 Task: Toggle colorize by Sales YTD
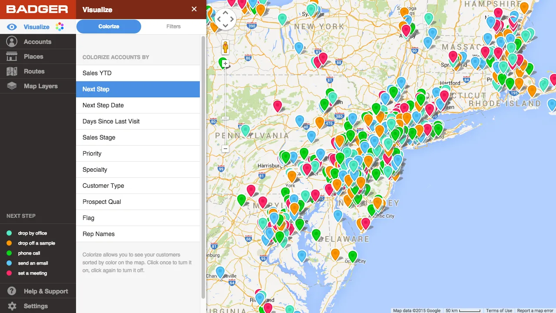(138, 73)
